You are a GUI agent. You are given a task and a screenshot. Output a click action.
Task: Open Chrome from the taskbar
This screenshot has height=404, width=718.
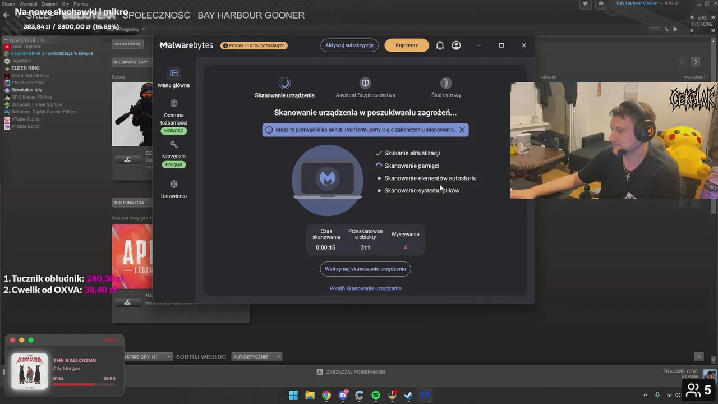tap(326, 395)
